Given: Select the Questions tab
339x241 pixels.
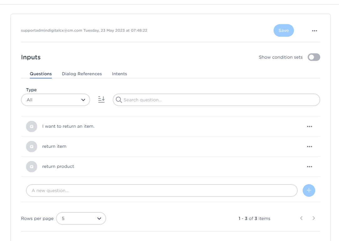Looking at the screenshot, I should [x=41, y=74].
